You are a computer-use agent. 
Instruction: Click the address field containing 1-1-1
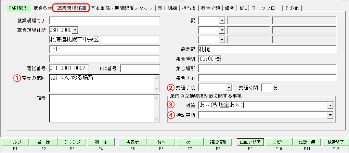104,49
